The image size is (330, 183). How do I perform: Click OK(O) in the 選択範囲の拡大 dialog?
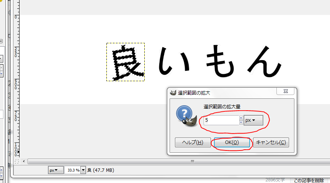(x=232, y=142)
